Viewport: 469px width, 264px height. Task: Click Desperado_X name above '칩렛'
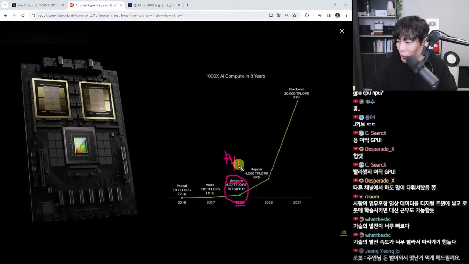[x=380, y=149]
